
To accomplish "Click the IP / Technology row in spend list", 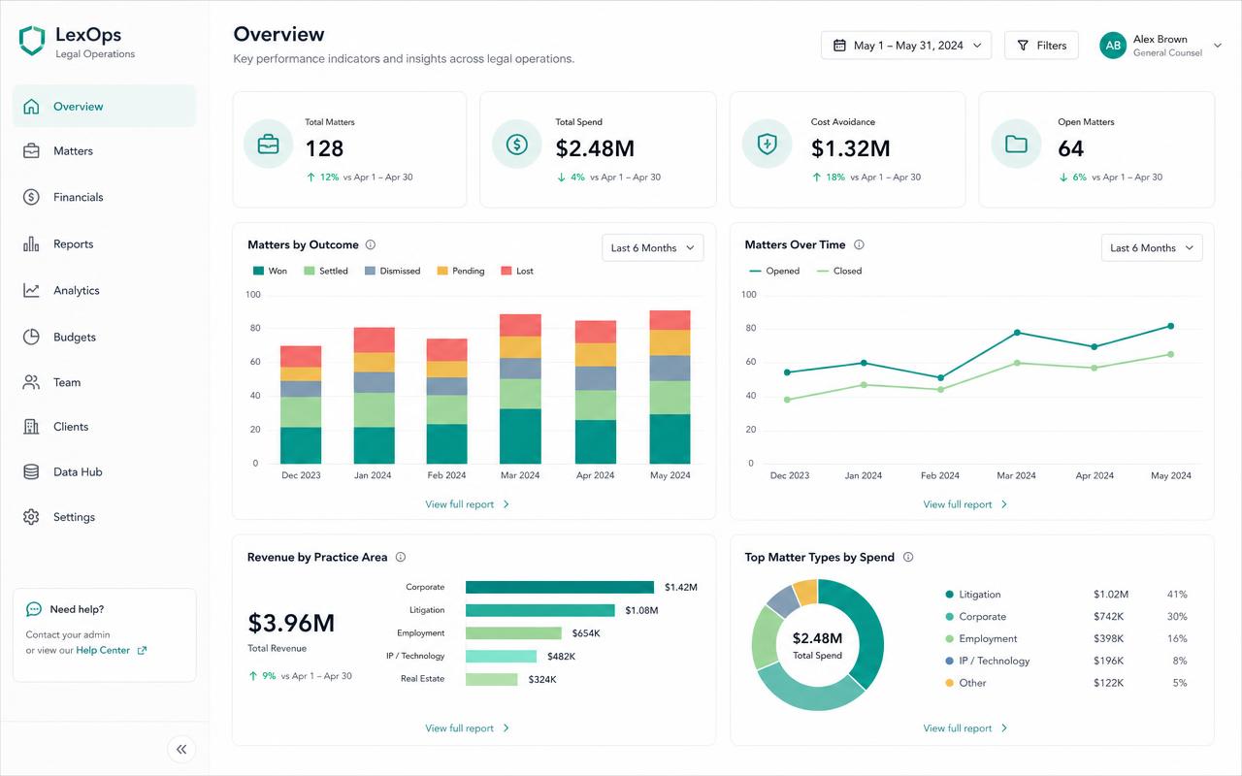I will click(1065, 662).
